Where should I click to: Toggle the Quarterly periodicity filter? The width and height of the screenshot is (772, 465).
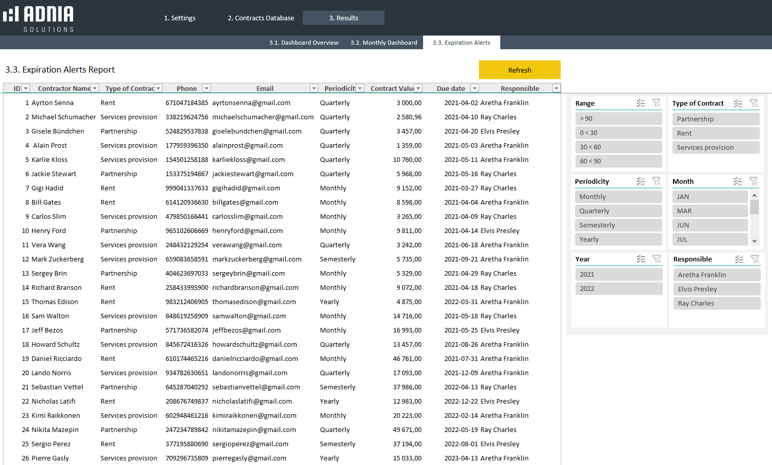click(618, 211)
